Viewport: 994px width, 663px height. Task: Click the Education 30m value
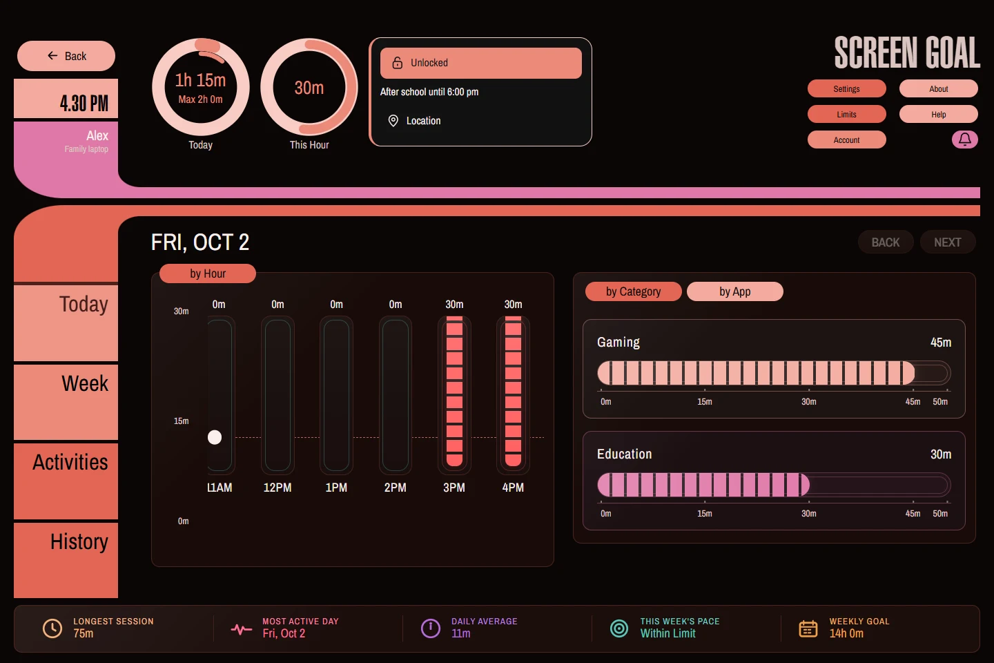click(941, 454)
